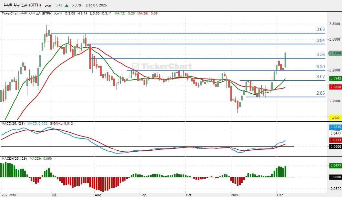
Task: Select the MACDH(26,12,9) panel title
Action: [x=14, y=158]
